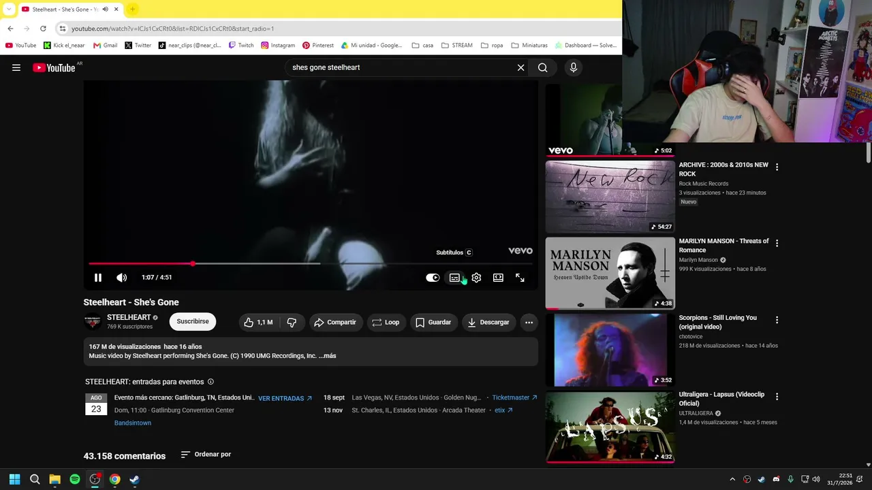Click the browser address bar URL
The height and width of the screenshot is (490, 872).
[173, 29]
